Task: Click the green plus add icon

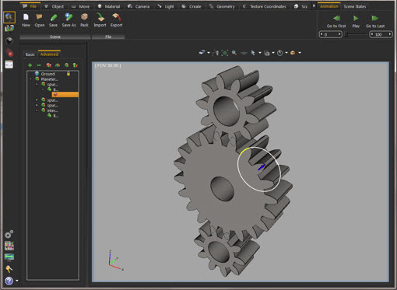Action: [30, 65]
